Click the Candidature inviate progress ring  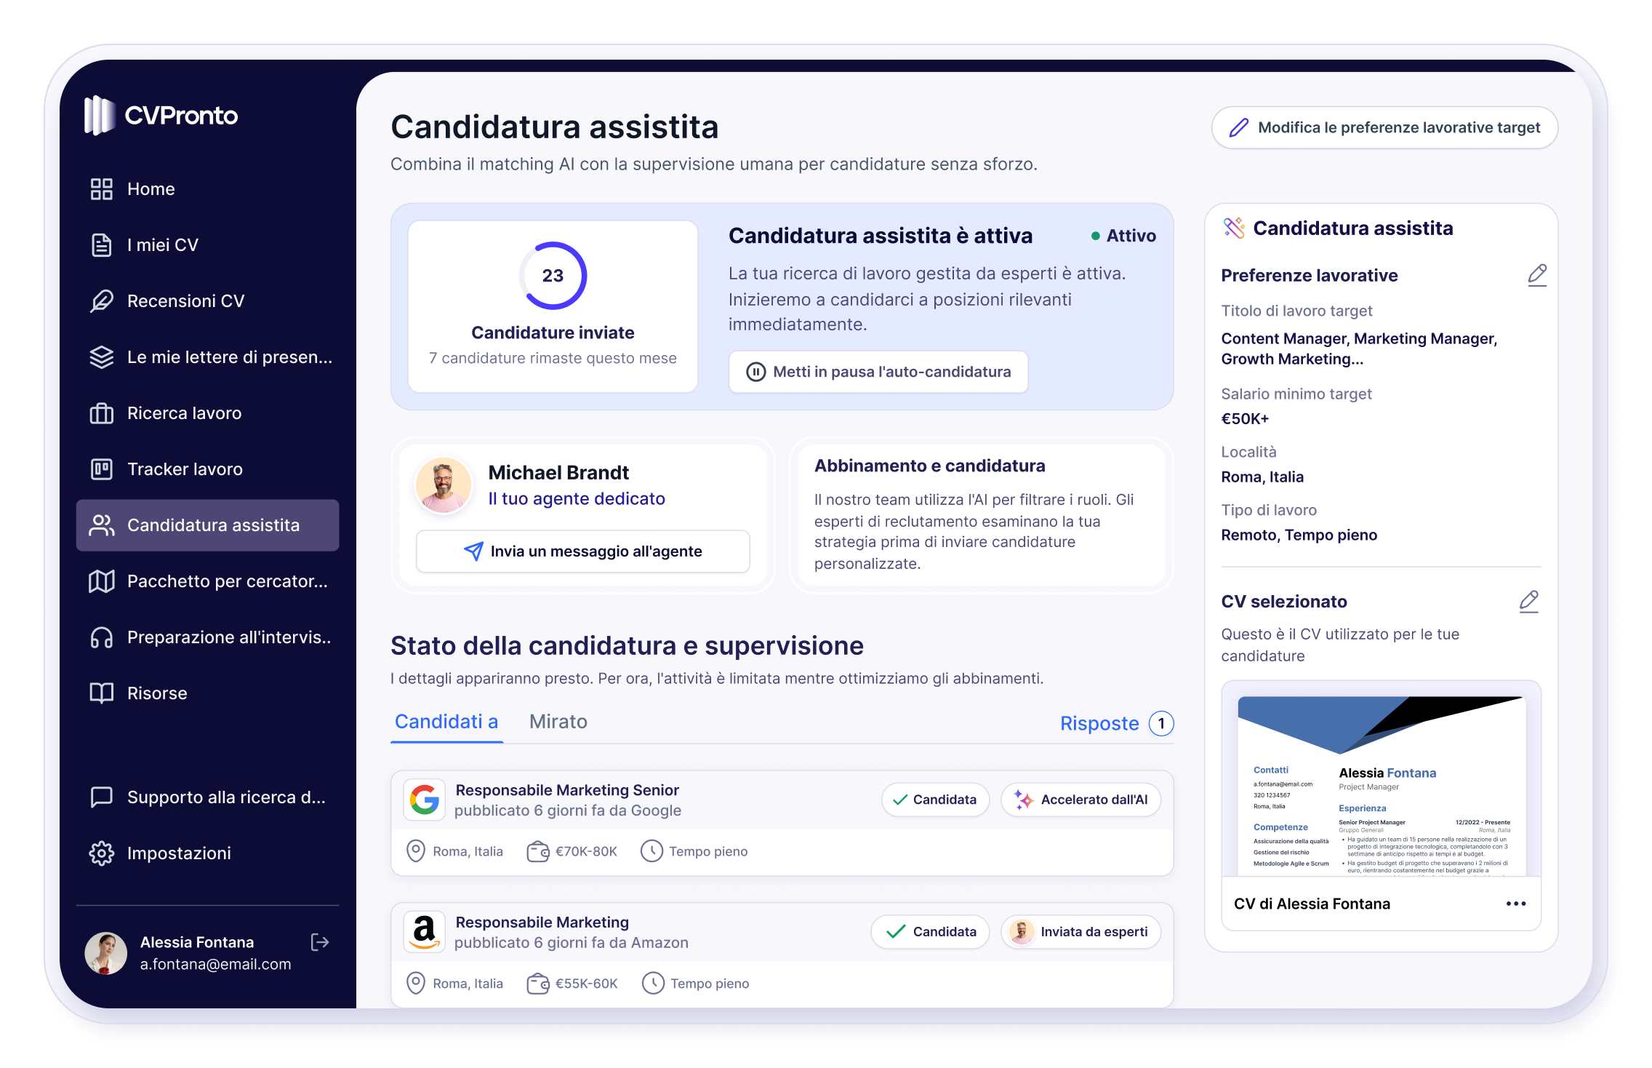[x=553, y=275]
